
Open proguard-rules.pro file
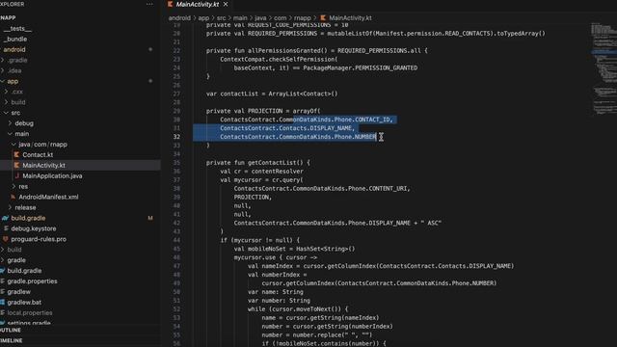pyautogui.click(x=39, y=239)
